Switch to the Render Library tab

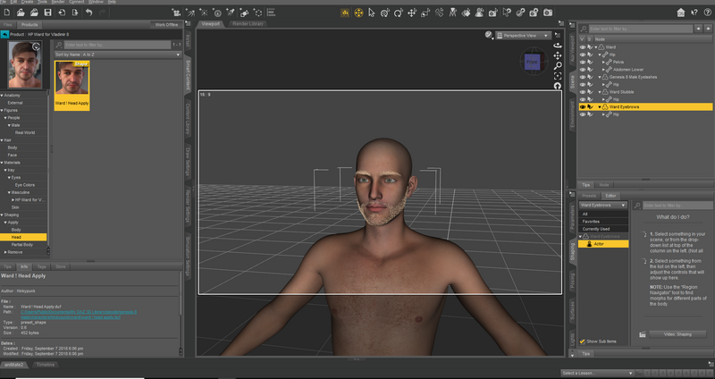(248, 24)
